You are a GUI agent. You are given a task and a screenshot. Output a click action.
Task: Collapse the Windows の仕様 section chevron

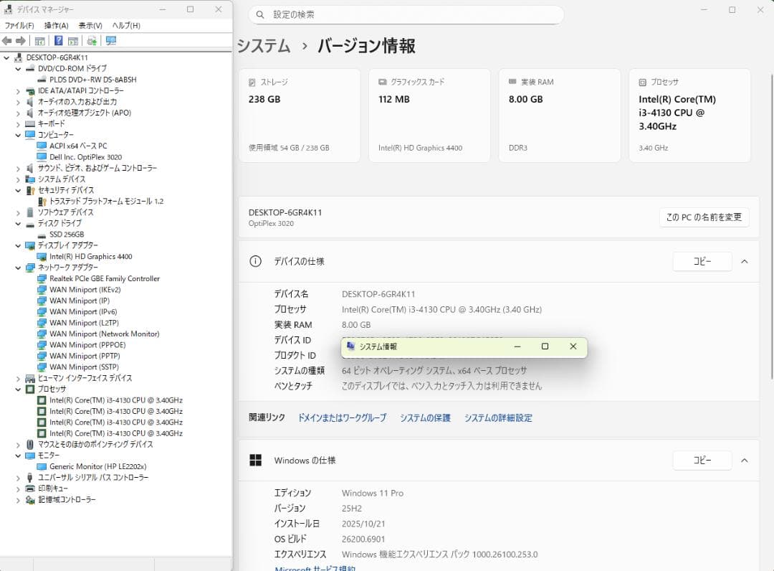click(744, 460)
